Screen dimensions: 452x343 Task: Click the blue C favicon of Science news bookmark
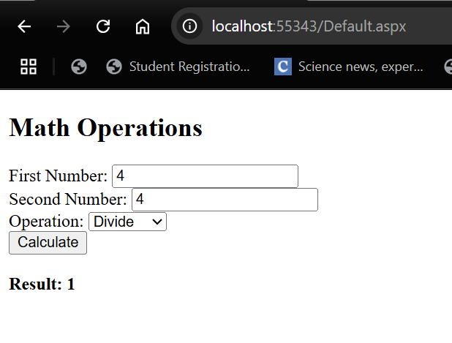tap(283, 67)
